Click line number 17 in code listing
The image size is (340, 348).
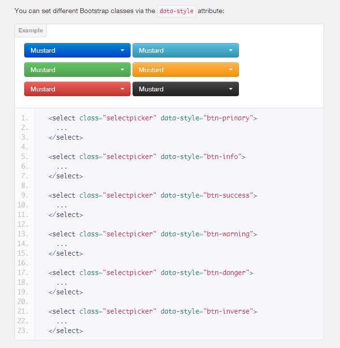click(x=23, y=273)
